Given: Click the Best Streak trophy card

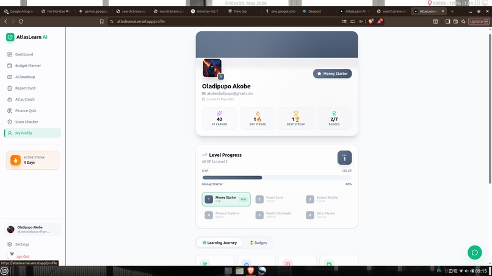Looking at the screenshot, I should pyautogui.click(x=296, y=118).
